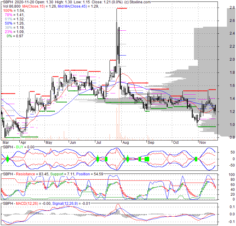Click the SBPH ticker header text
This screenshot has height=226, width=236.
pyautogui.click(x=8, y=2)
